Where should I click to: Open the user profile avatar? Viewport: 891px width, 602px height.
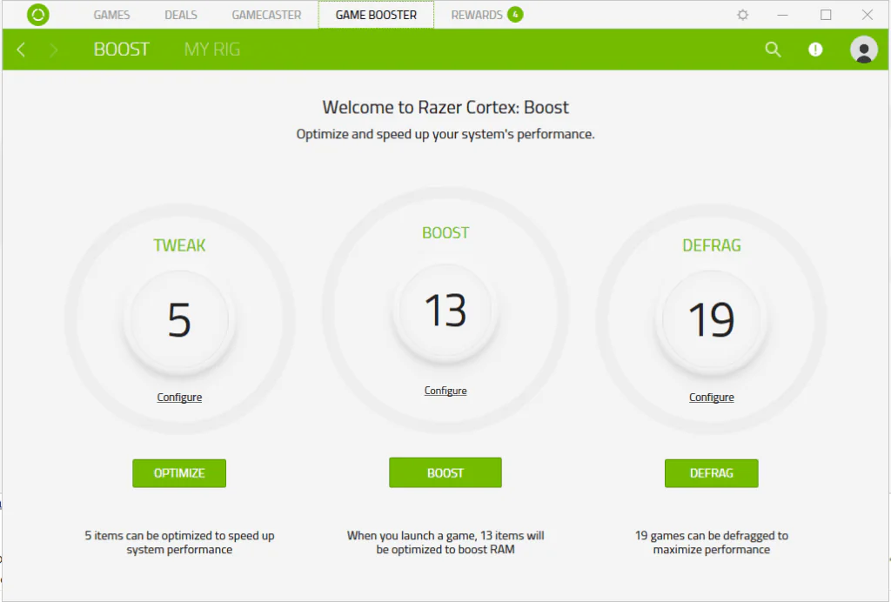863,50
